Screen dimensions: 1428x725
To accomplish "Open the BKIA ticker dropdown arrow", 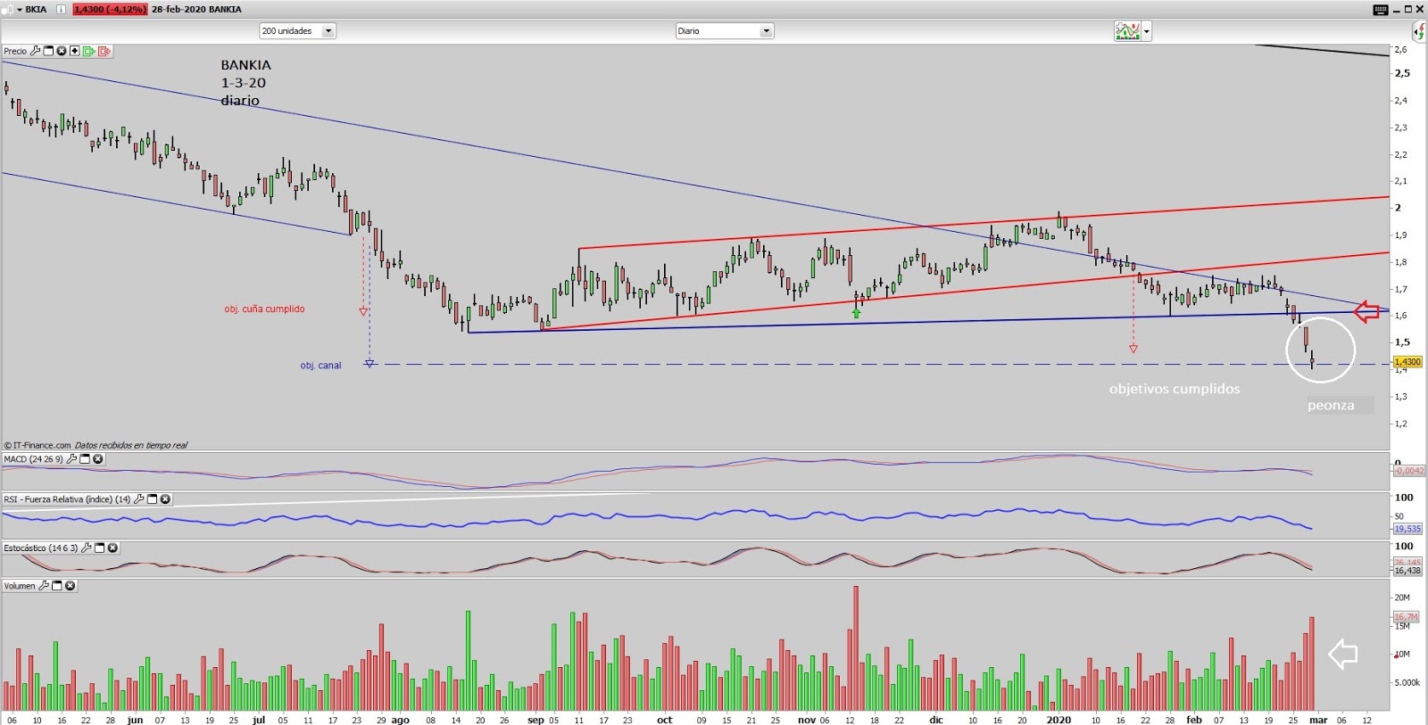I will [20, 9].
